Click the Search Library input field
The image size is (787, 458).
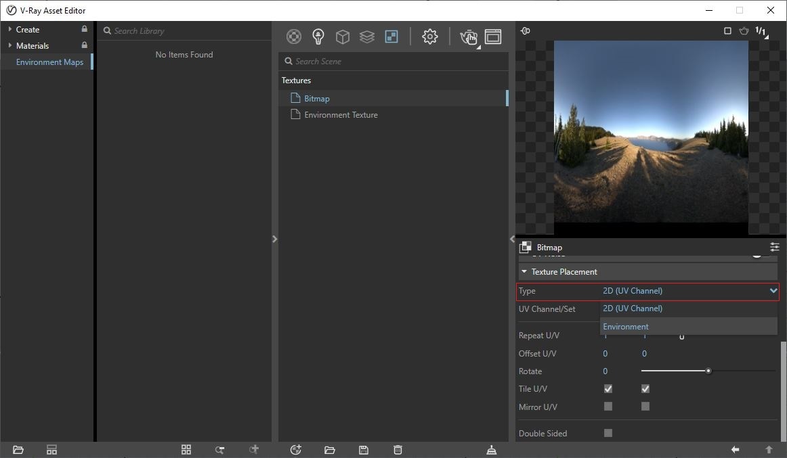pyautogui.click(x=184, y=31)
